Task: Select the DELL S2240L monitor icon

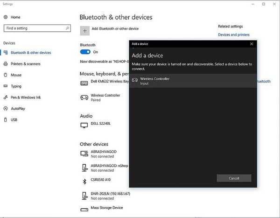Action: (84, 125)
